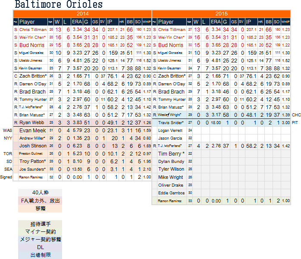Select Darren O'Day in the 2015 table
Viewport: 301px width, 259px height.
172,84
